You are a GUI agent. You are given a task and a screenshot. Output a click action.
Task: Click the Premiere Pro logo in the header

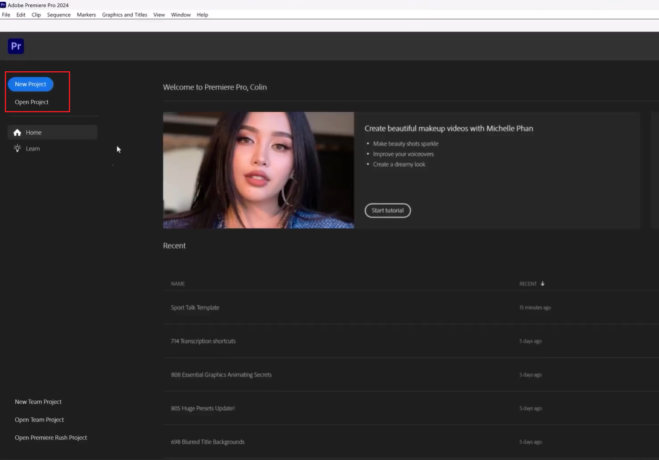(15, 46)
